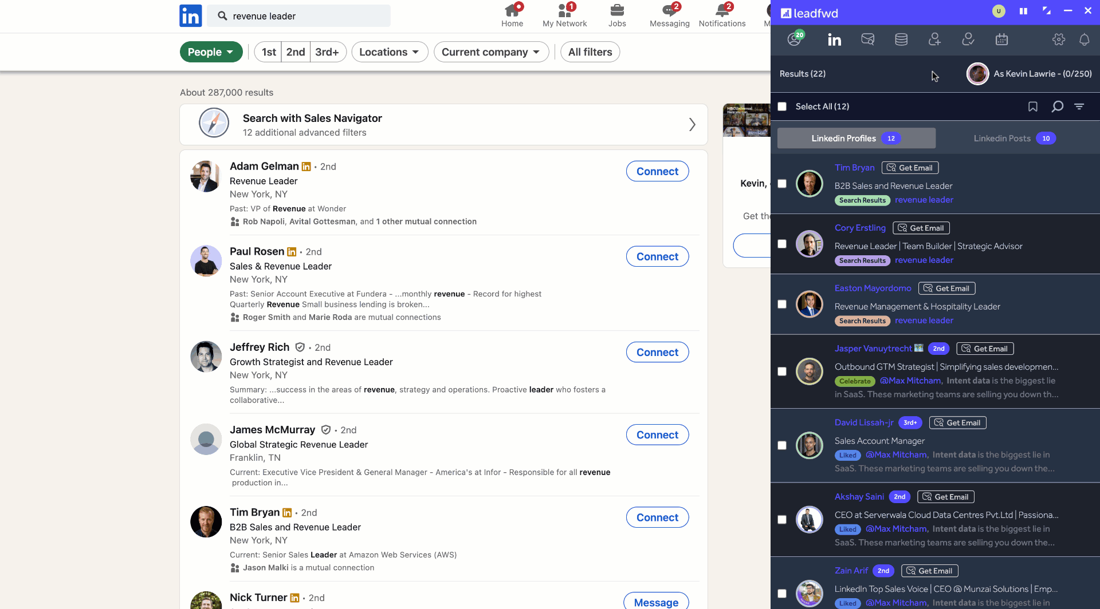1100x609 pixels.
Task: Switch to Linkedin Posts tab
Action: pyautogui.click(x=1015, y=139)
